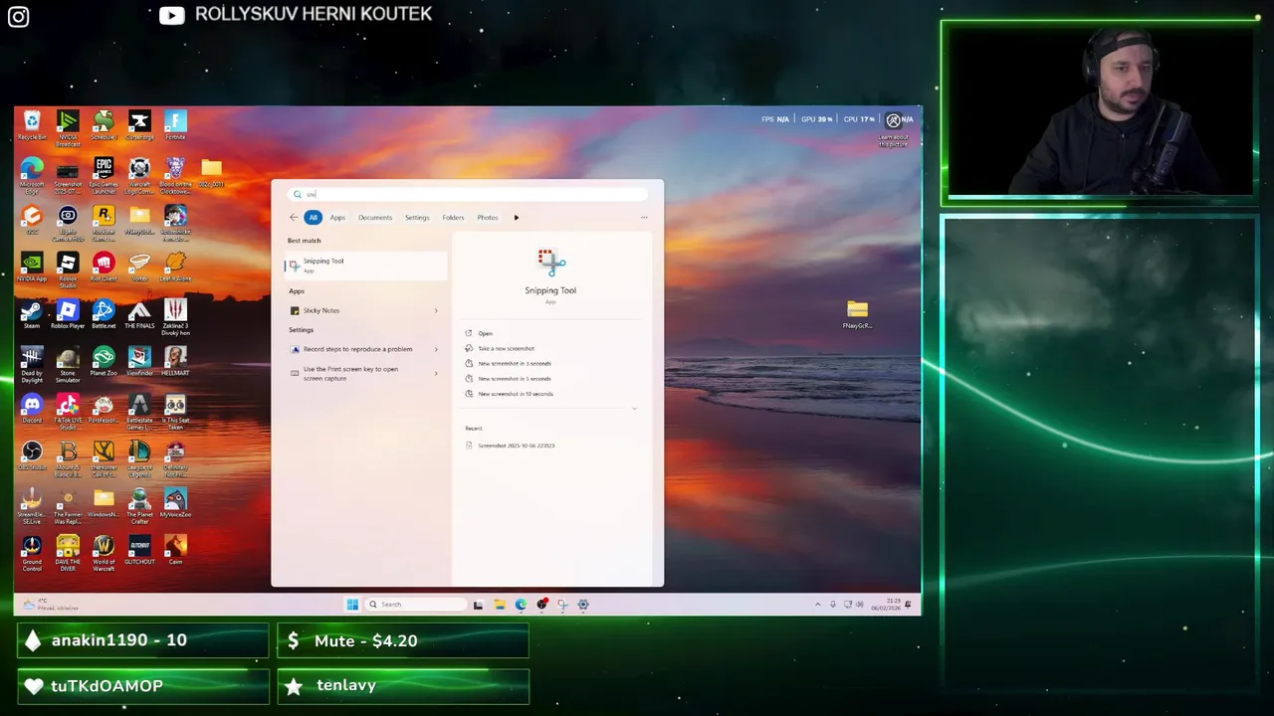This screenshot has width=1274, height=716.
Task: Open Sticky Notes app result
Action: [358, 311]
